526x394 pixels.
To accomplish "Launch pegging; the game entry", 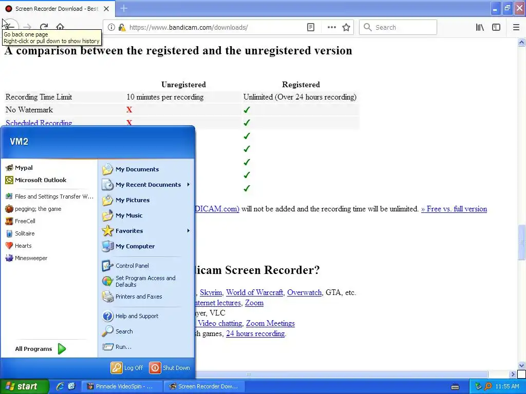I will click(x=49, y=209).
